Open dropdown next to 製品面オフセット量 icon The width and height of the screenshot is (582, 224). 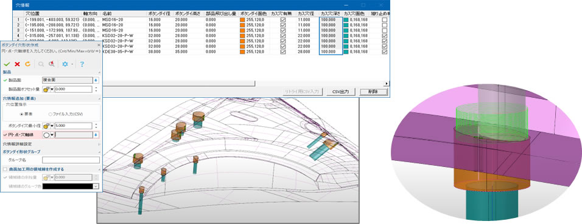pos(52,89)
